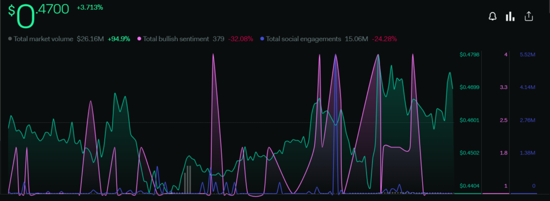Image resolution: width=550 pixels, height=201 pixels.
Task: Click the gray market volume legend dot
Action: pos(10,39)
